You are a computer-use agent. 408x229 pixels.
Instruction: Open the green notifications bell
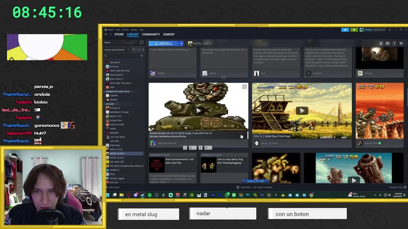point(354,30)
